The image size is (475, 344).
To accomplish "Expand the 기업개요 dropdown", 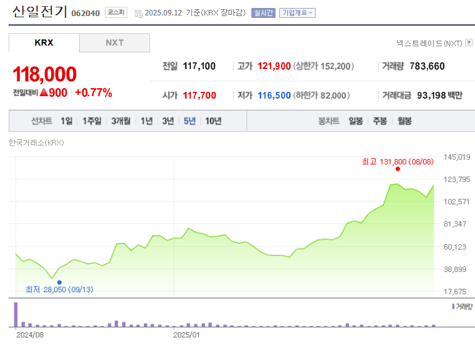I will click(297, 13).
